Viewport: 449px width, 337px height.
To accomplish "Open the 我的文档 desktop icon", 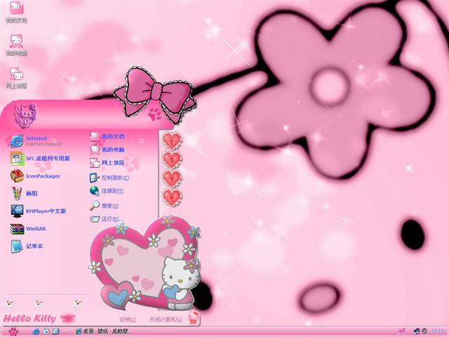I will coord(16,12).
